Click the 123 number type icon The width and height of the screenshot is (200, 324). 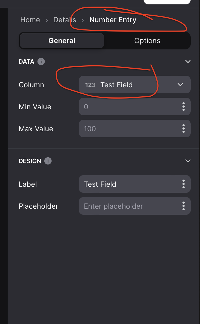pyautogui.click(x=90, y=85)
